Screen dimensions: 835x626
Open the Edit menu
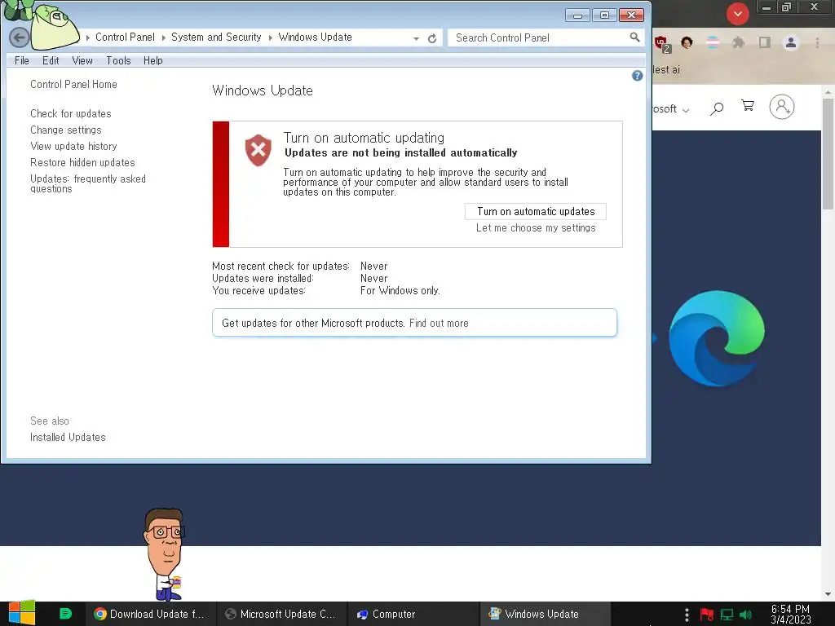tap(51, 60)
